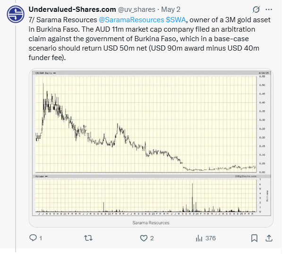Share the tweet via the upload arrow icon
This screenshot has width=283, height=254.
point(269,238)
